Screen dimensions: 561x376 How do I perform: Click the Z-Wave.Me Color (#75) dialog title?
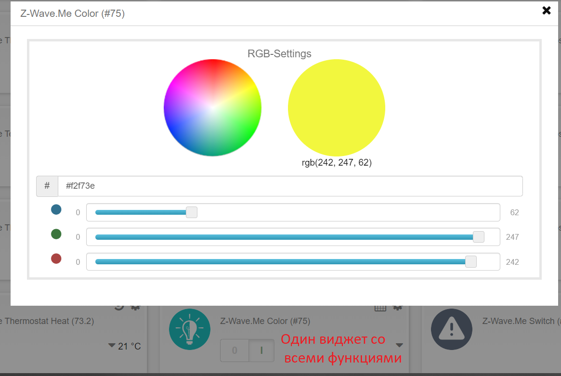73,13
